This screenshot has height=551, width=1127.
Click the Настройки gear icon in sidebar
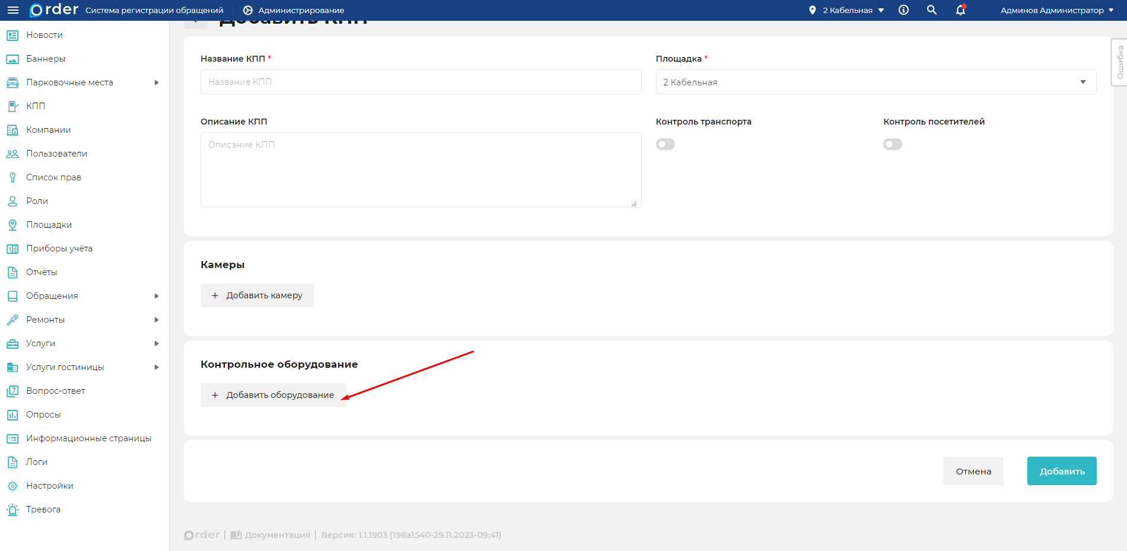[x=12, y=486]
